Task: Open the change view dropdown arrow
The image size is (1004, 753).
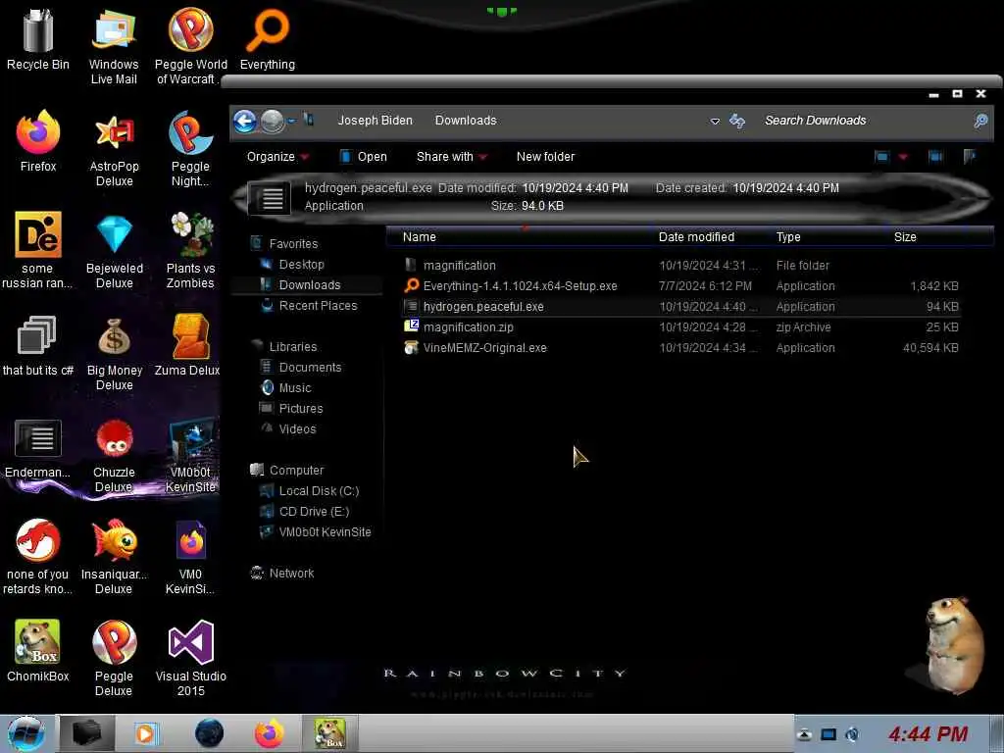Action: (x=903, y=157)
